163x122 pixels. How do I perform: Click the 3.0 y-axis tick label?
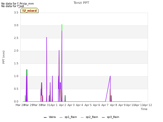click(x=16, y=25)
